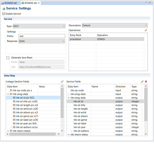
Task: Collapse 01 lnk-song-data in Linkage Section Fields
Action: click(x=8, y=94)
